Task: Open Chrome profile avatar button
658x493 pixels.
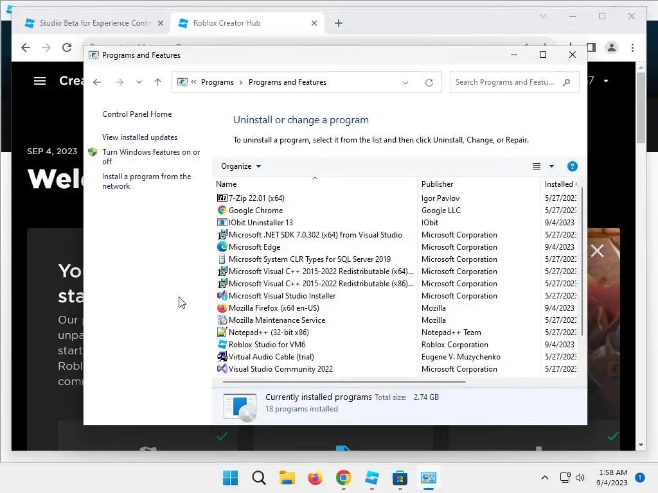Action: [x=612, y=48]
